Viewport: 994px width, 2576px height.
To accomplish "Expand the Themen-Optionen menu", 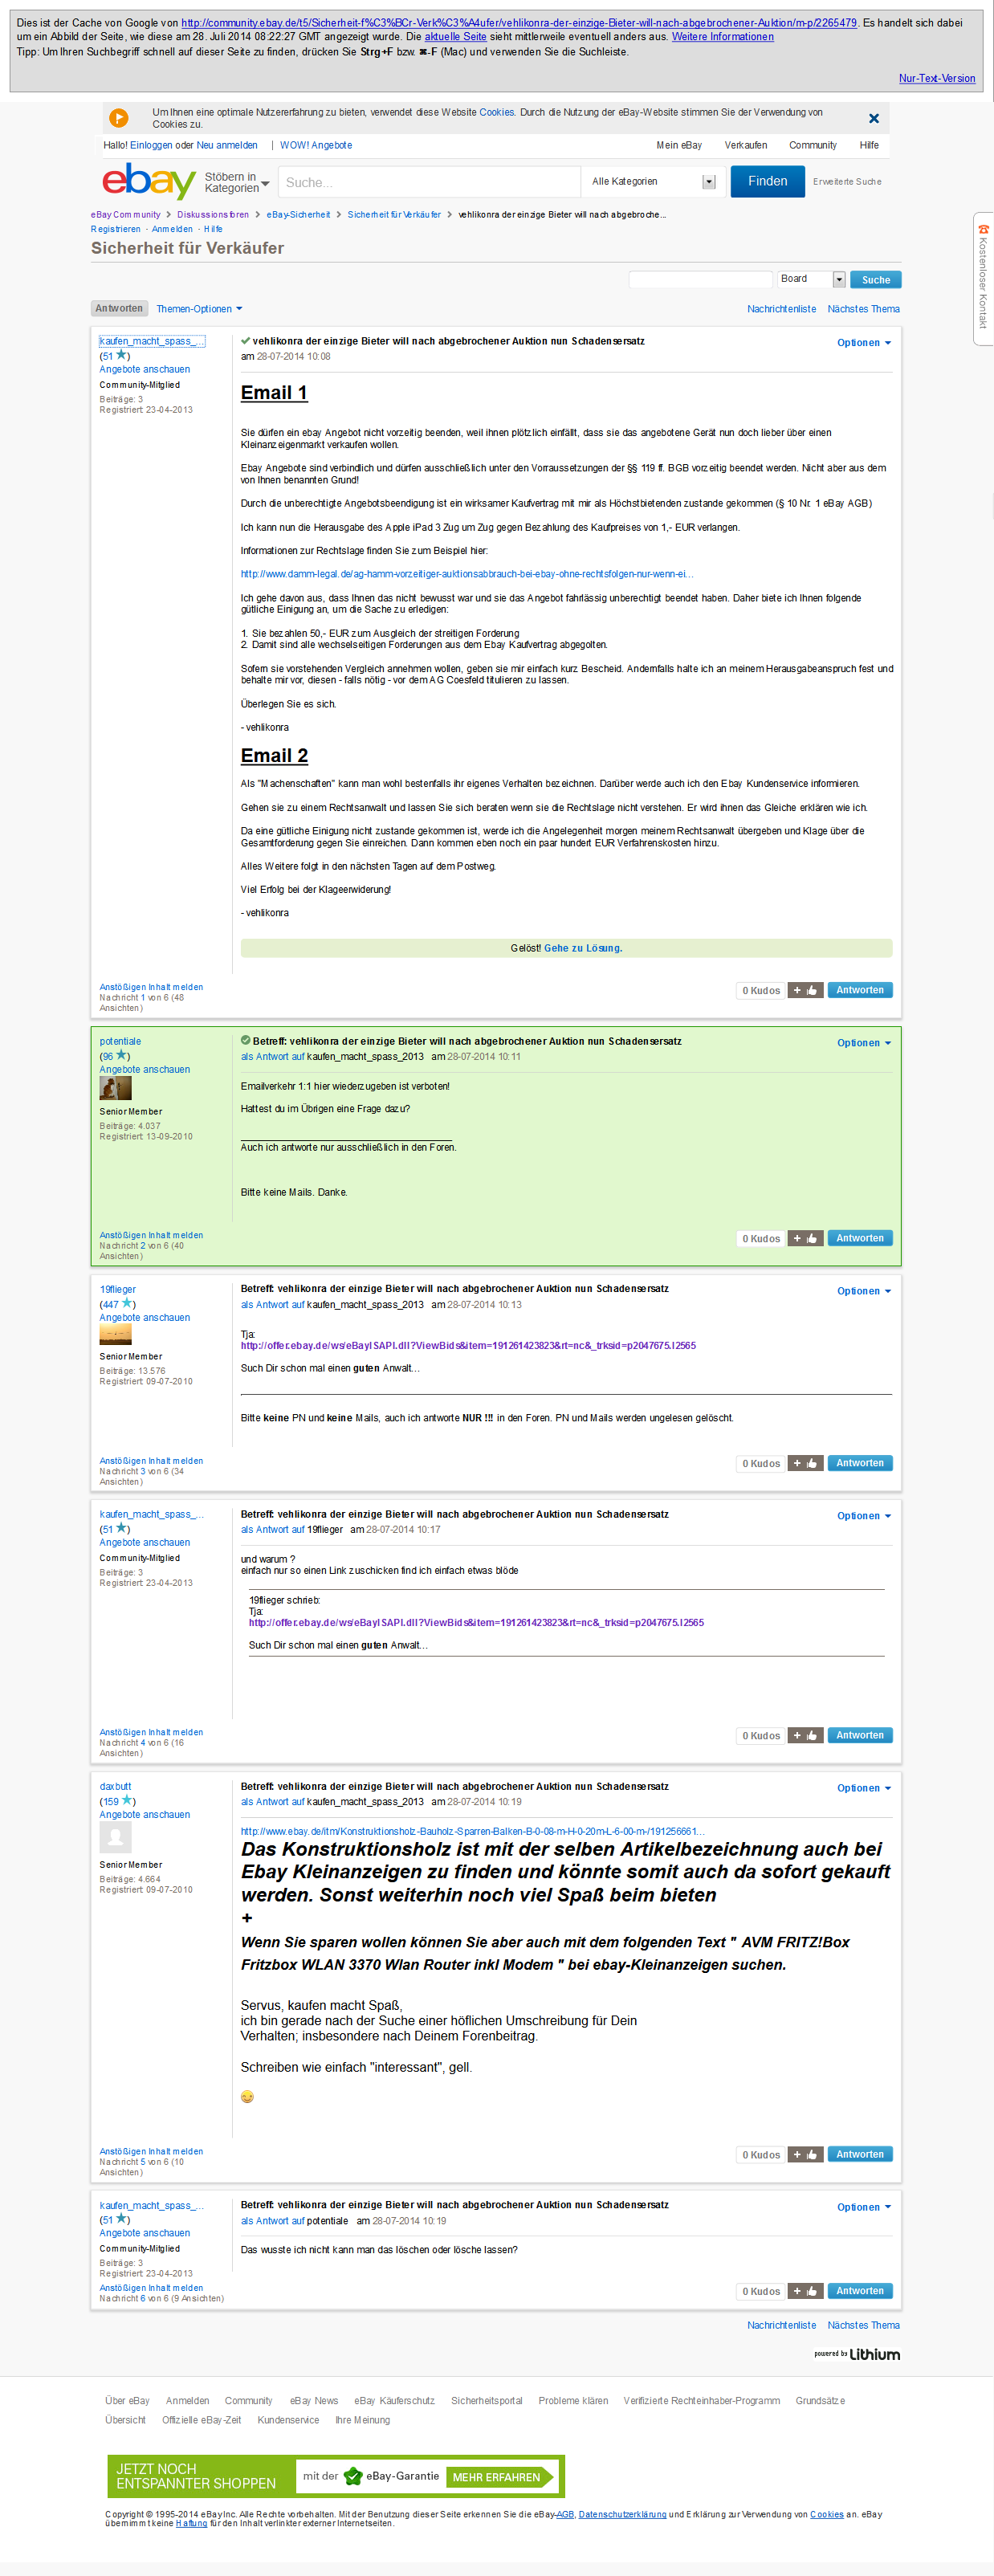I will point(199,309).
